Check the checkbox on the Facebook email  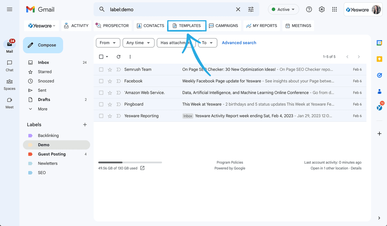pos(101,81)
